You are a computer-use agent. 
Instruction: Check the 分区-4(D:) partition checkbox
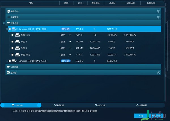12,55
